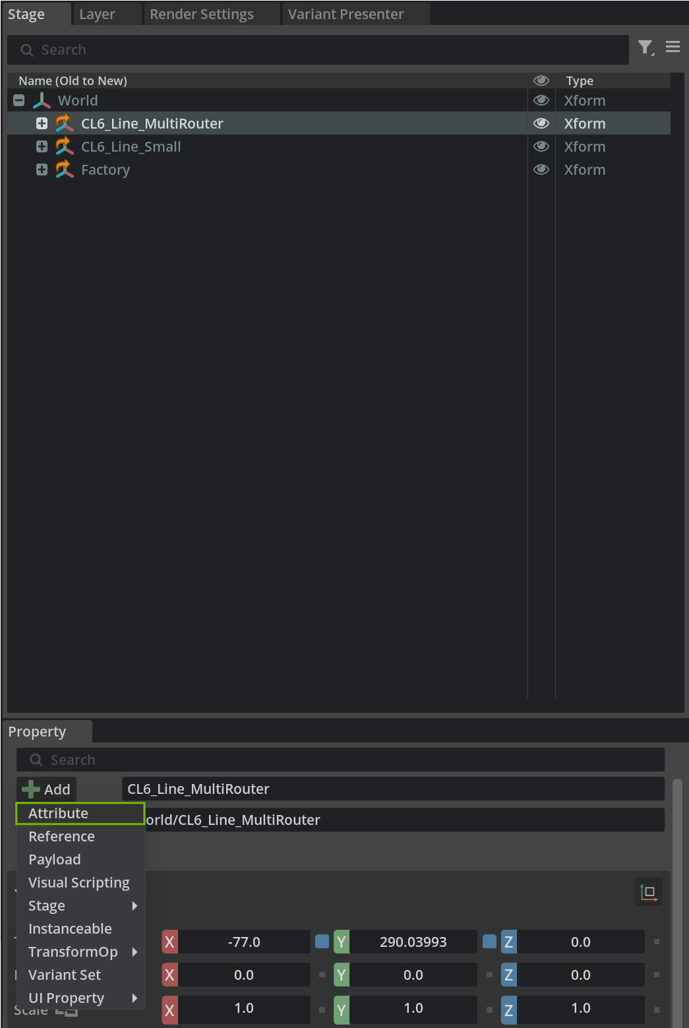Click the World prim axis icon
689x1028 pixels.
(x=42, y=100)
